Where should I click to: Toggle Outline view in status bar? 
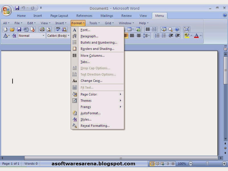coord(168,164)
